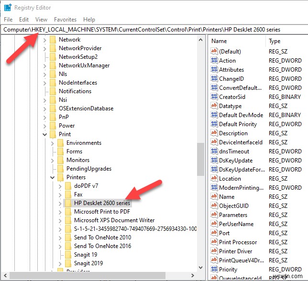Select the Send To OneNote 2010 folder icon
The image size is (308, 281).
[x=68, y=238]
